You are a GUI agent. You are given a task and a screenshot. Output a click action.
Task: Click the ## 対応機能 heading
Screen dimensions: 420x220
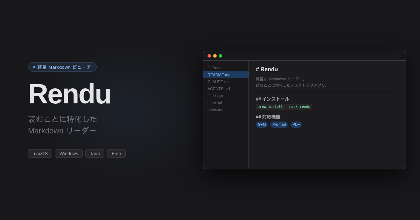268,117
